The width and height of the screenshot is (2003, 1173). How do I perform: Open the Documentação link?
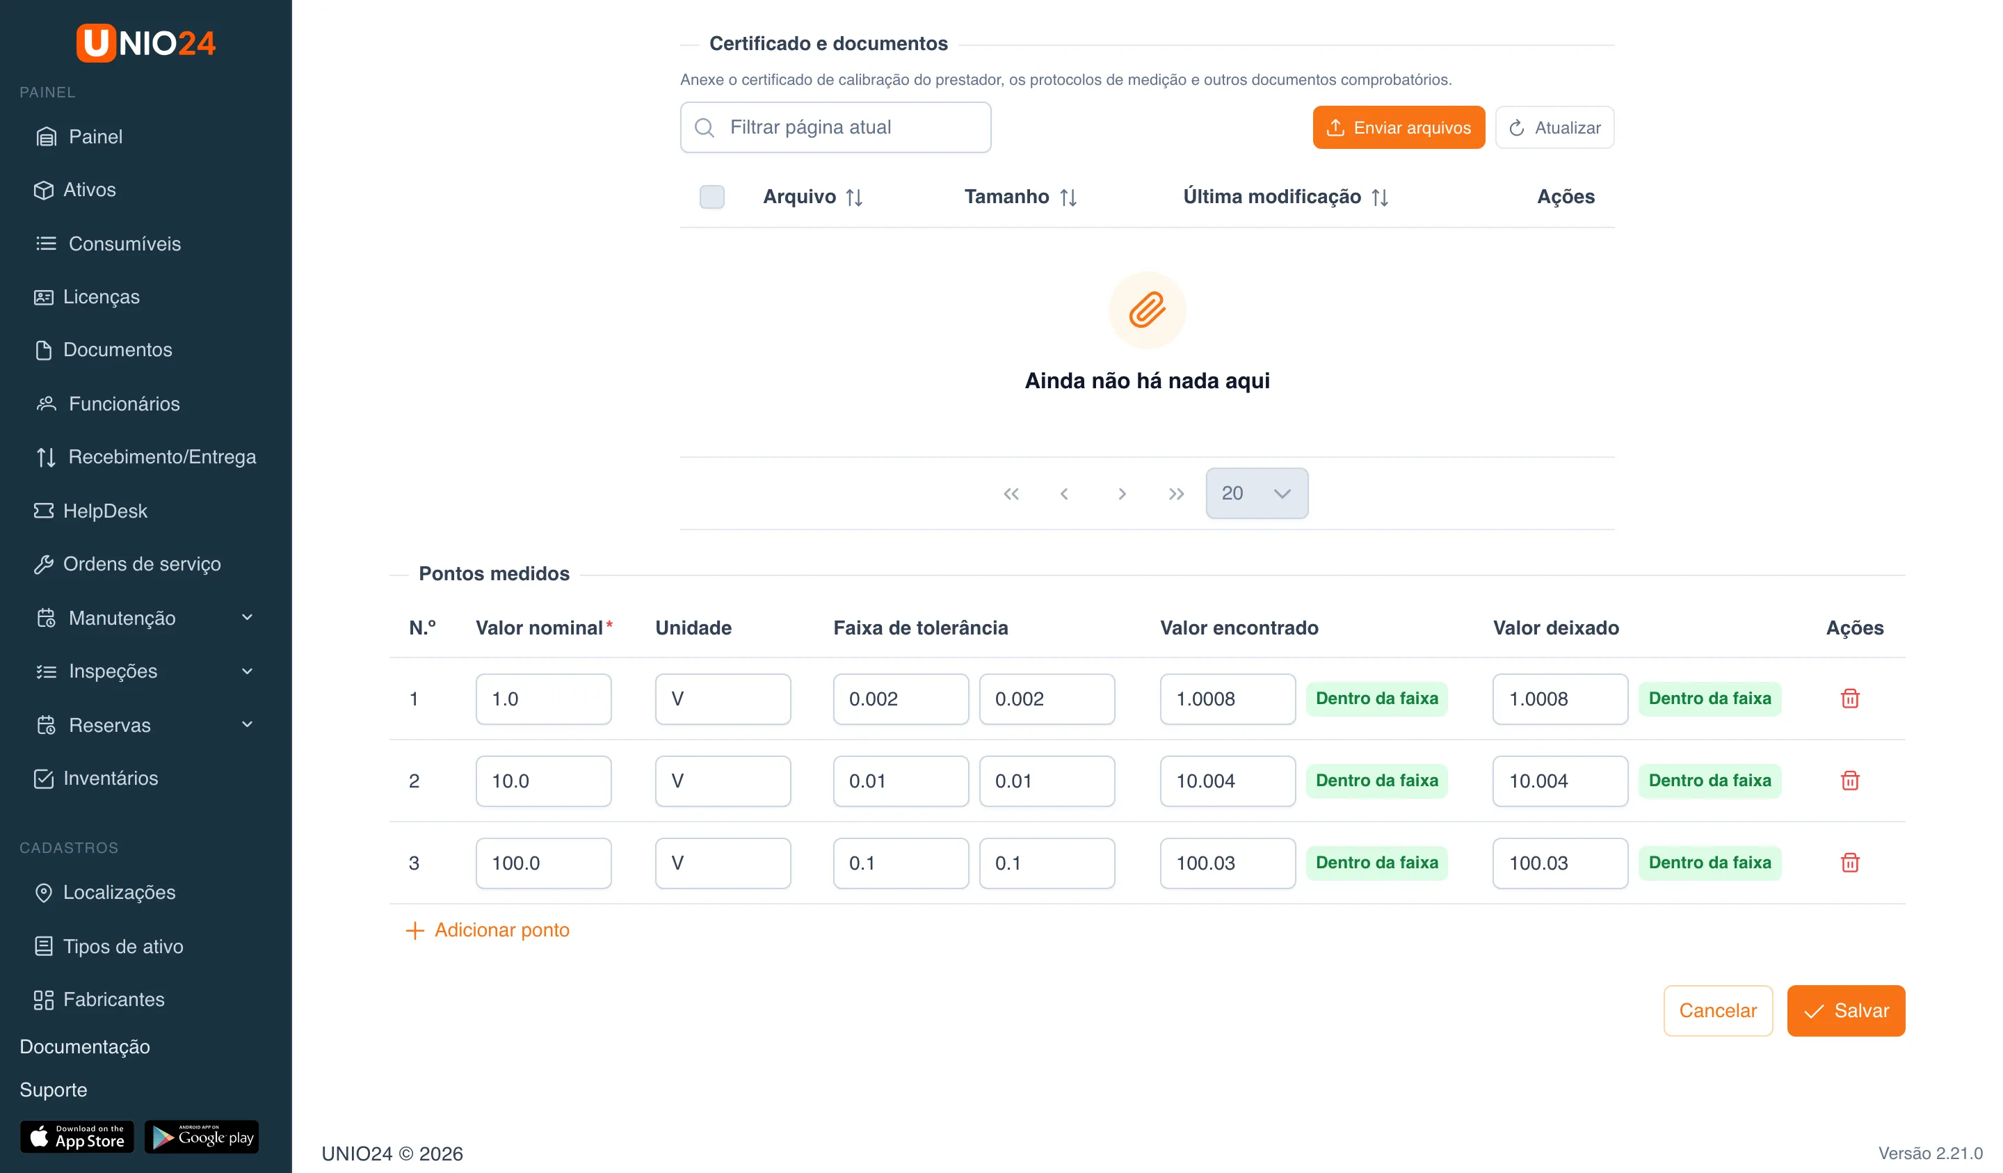tap(85, 1046)
